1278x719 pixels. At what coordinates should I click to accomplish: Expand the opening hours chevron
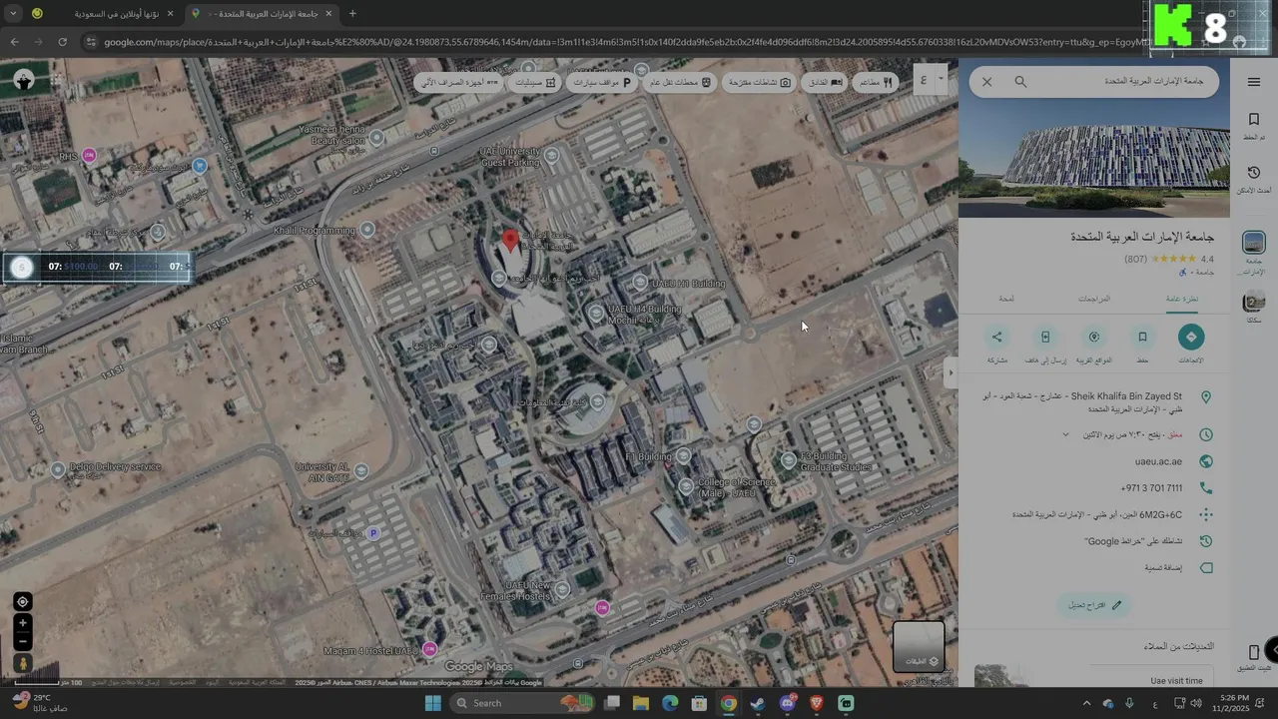point(1065,435)
